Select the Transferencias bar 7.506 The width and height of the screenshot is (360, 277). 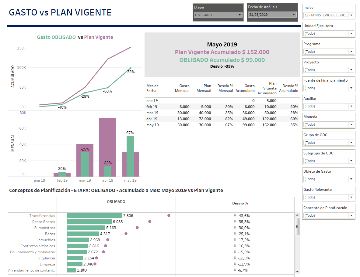click(95, 216)
